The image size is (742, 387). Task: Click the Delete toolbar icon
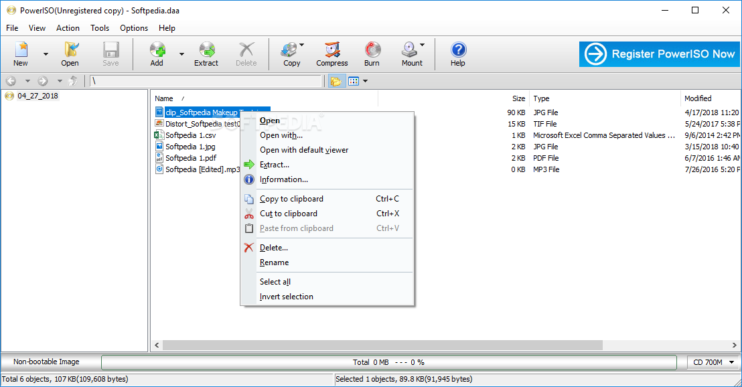[x=246, y=50]
